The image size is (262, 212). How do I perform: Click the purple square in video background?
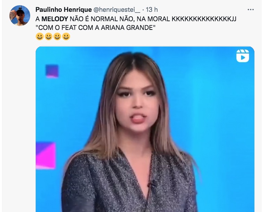(52, 71)
